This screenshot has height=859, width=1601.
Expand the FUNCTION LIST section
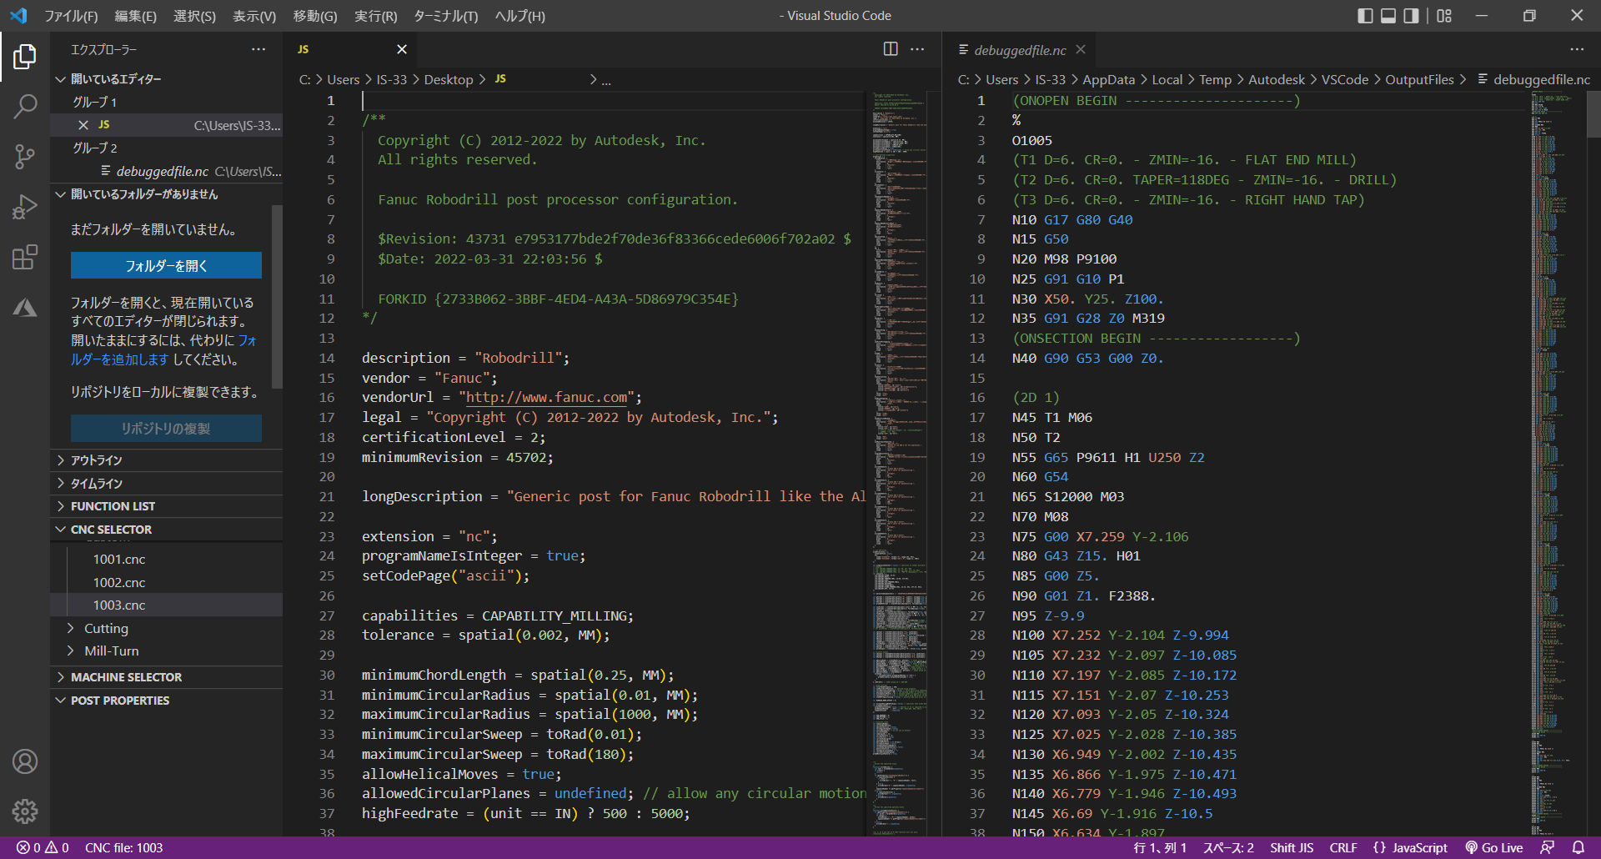(x=113, y=506)
